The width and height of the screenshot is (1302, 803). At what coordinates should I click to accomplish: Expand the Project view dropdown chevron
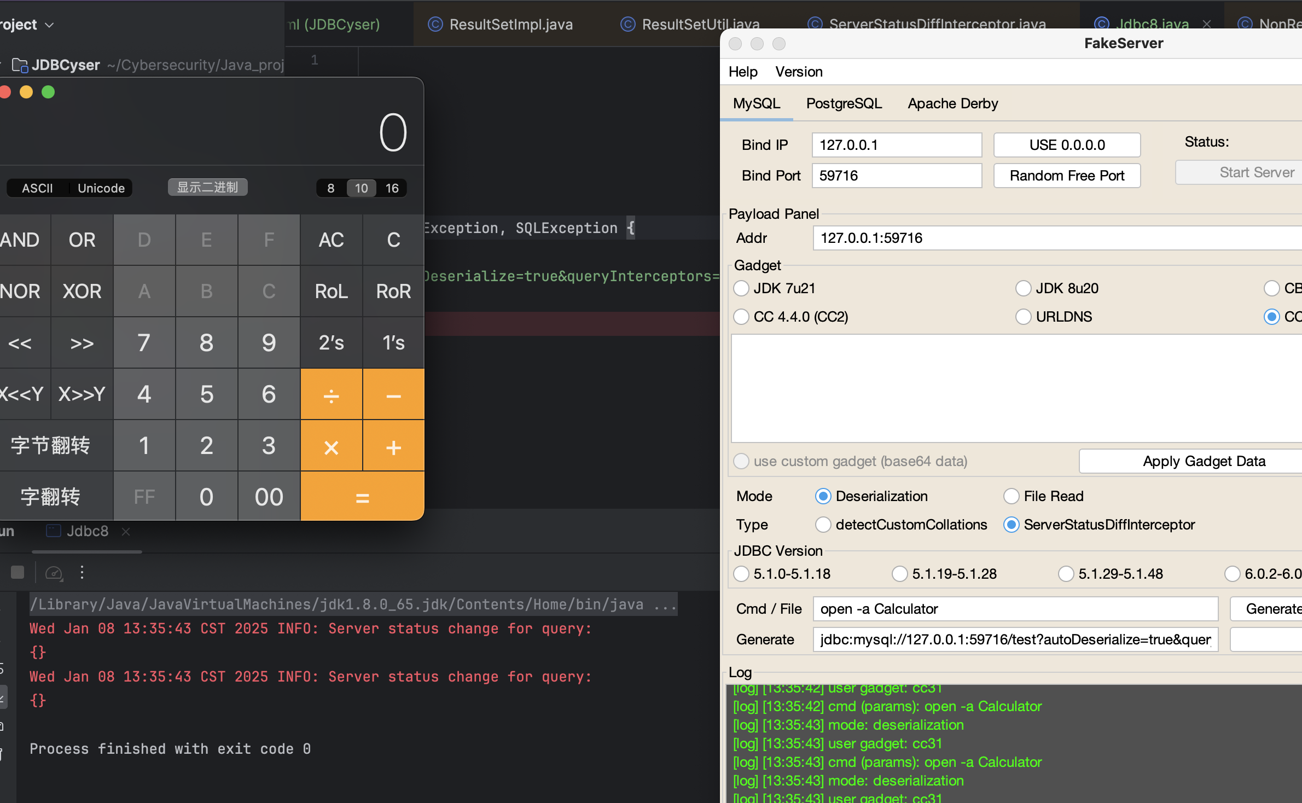49,25
